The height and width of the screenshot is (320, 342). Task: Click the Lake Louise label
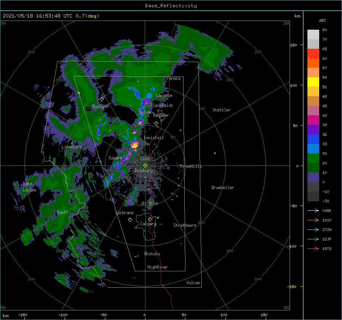point(29,187)
